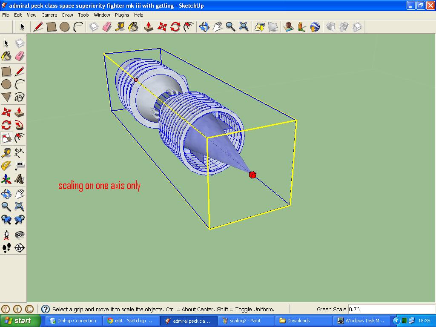Open the Help menu
The height and width of the screenshot is (327, 436).
138,15
